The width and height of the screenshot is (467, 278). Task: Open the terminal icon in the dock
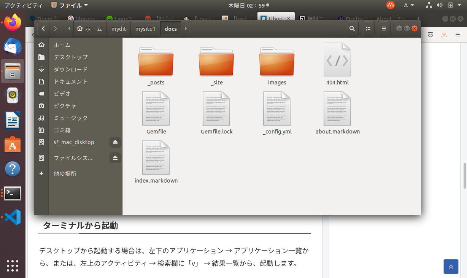click(12, 194)
